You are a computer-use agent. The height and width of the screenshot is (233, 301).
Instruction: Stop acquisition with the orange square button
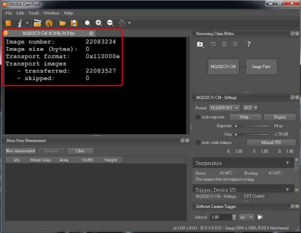pyautogui.click(x=8, y=23)
